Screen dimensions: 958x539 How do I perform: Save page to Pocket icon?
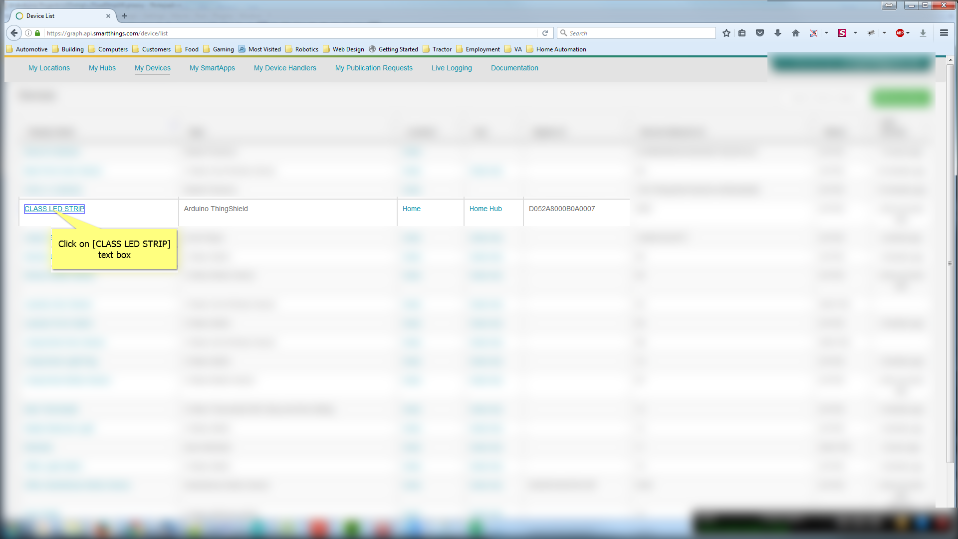[760, 33]
